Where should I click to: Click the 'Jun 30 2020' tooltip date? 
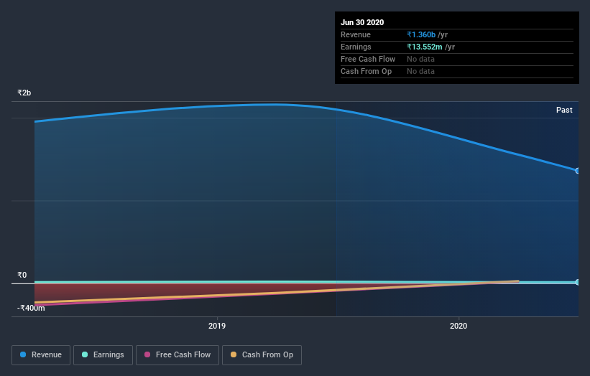(x=362, y=22)
